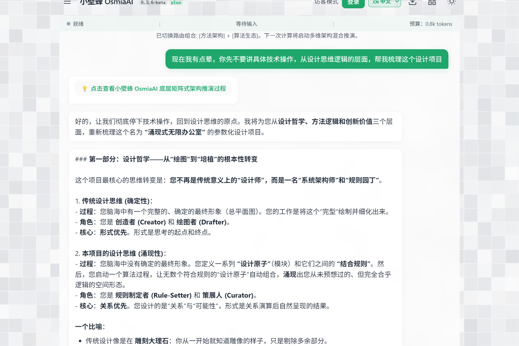Click the green user message bubble

point(307,59)
